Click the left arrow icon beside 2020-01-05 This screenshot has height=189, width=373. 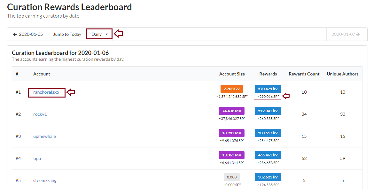coord(15,34)
